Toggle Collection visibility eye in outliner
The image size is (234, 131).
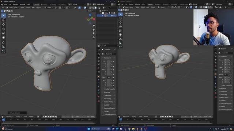pyautogui.click(x=112, y=13)
